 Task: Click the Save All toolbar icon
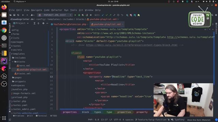(14, 15)
